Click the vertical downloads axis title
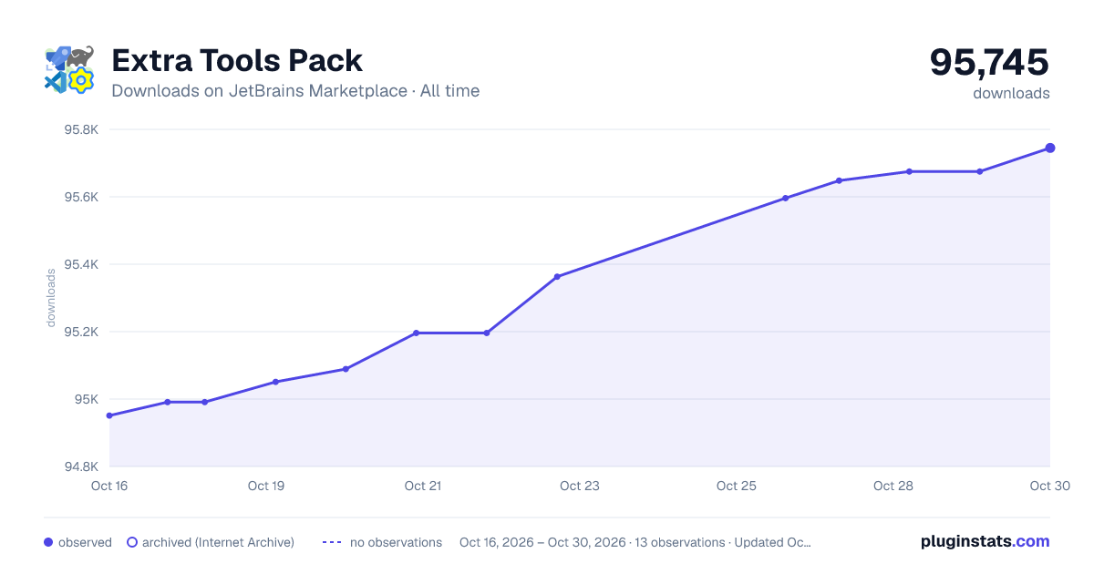 coord(51,298)
